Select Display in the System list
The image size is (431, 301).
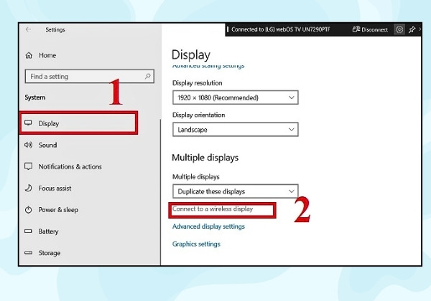[x=78, y=123]
